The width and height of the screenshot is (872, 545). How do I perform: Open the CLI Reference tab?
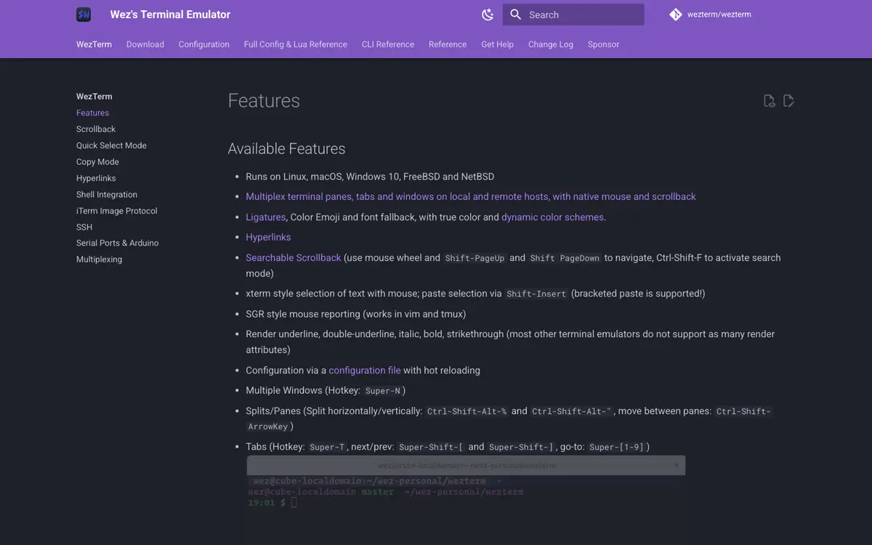click(x=388, y=44)
